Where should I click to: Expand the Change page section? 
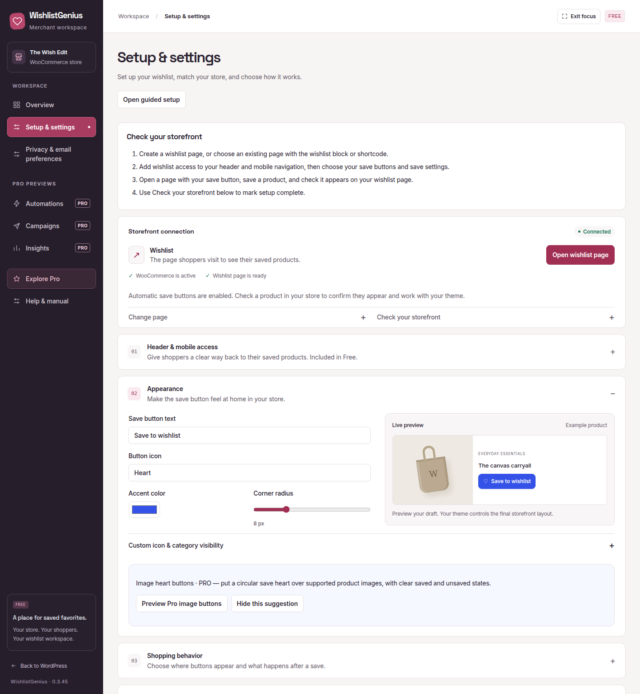point(247,317)
